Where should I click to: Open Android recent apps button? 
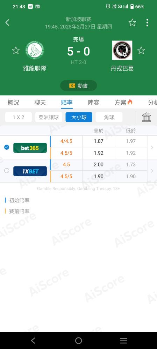pos(123,341)
